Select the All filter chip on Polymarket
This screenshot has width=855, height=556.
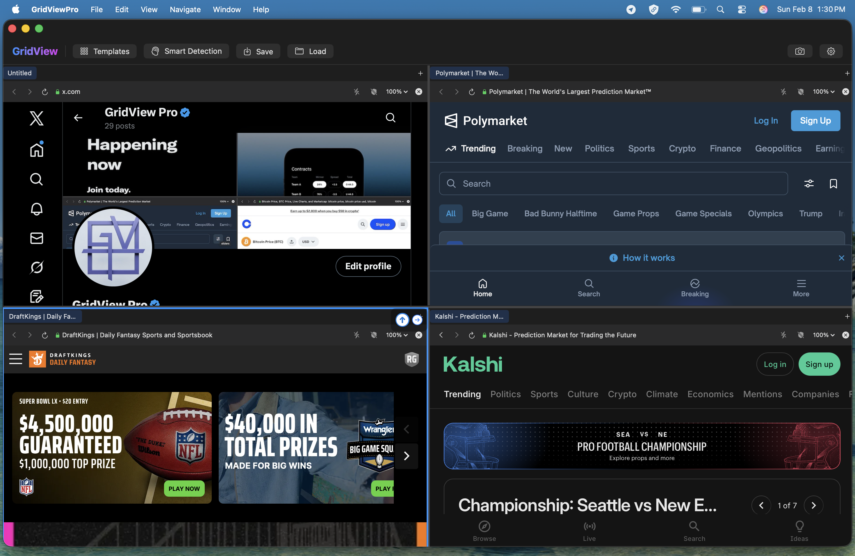(450, 213)
